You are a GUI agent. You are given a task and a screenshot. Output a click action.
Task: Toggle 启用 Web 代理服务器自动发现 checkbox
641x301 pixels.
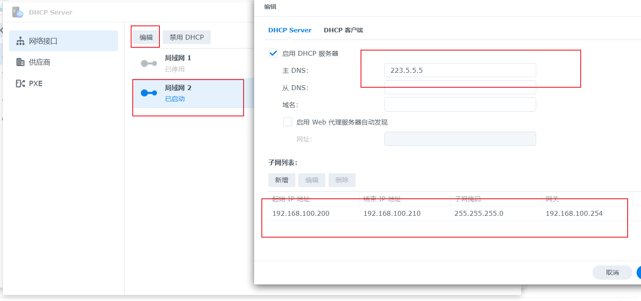pos(287,122)
